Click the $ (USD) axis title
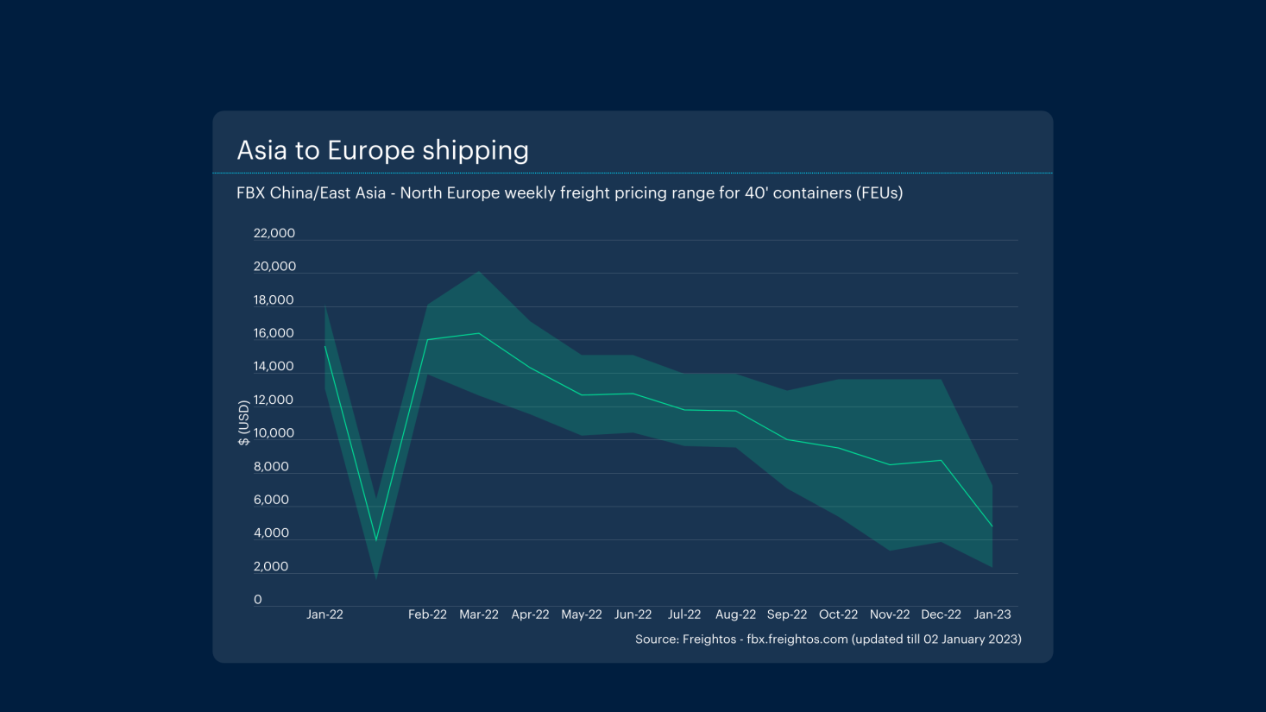 244,423
